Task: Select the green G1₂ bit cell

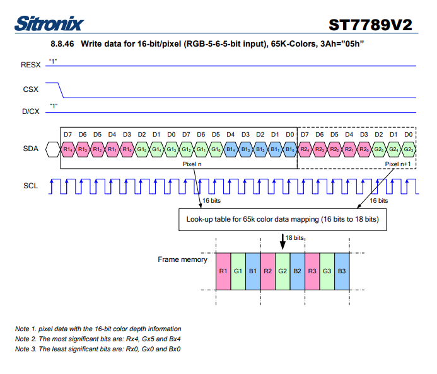Action: click(x=186, y=149)
